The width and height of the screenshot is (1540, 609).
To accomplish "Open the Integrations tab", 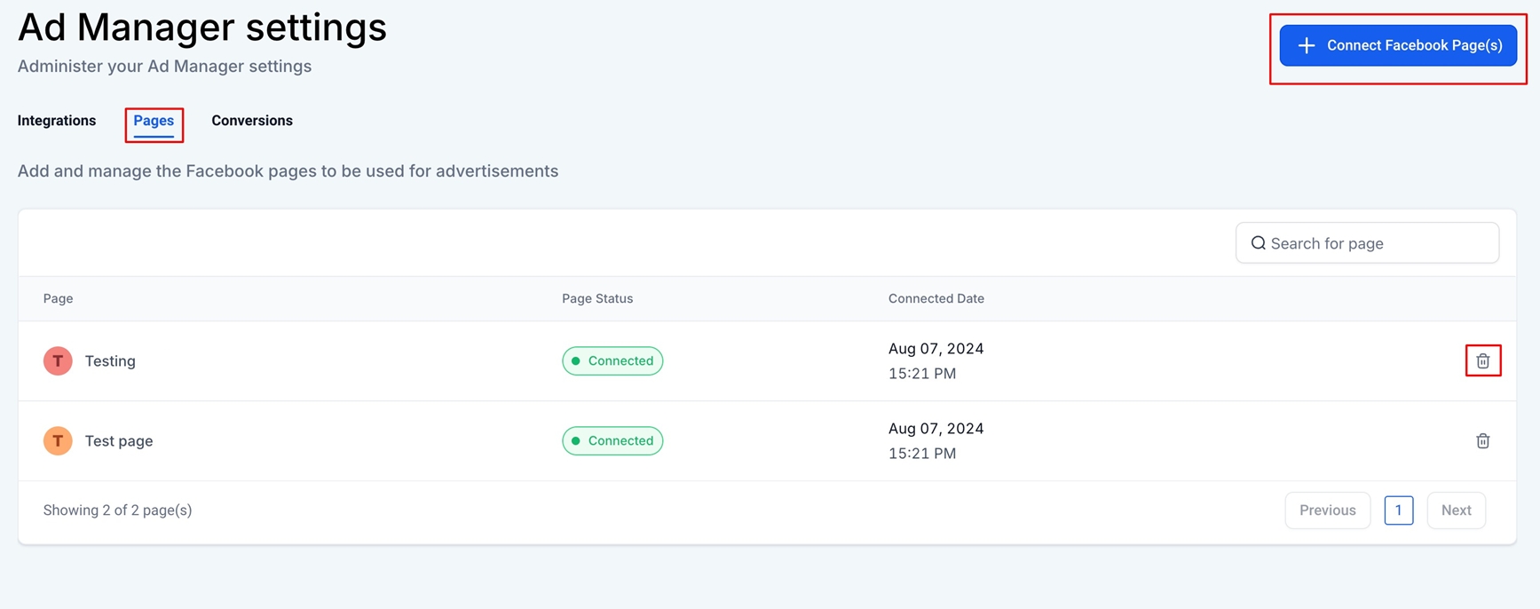I will coord(57,121).
